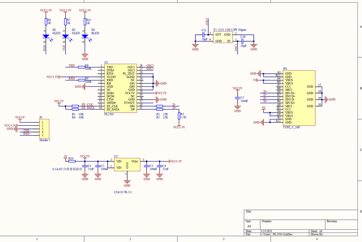Click the CC2 pin name on JP1
This screenshot has width=362, height=242.
(288, 109)
